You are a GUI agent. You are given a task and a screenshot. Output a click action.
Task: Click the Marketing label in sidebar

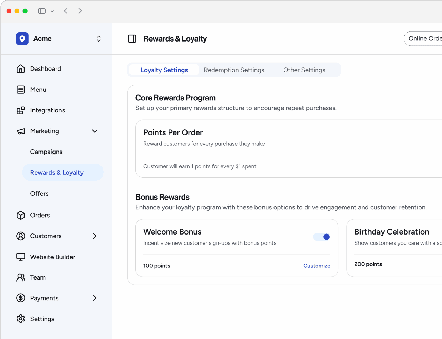[x=45, y=131]
